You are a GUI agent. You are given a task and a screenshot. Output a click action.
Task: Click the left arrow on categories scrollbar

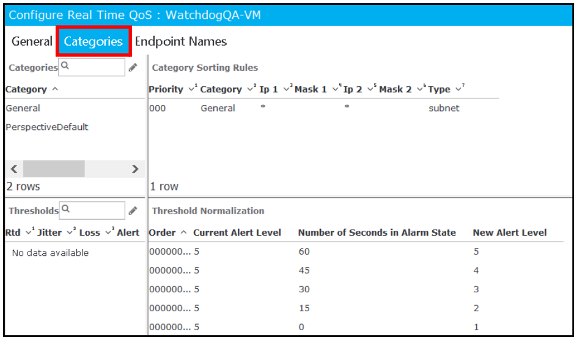tap(14, 168)
